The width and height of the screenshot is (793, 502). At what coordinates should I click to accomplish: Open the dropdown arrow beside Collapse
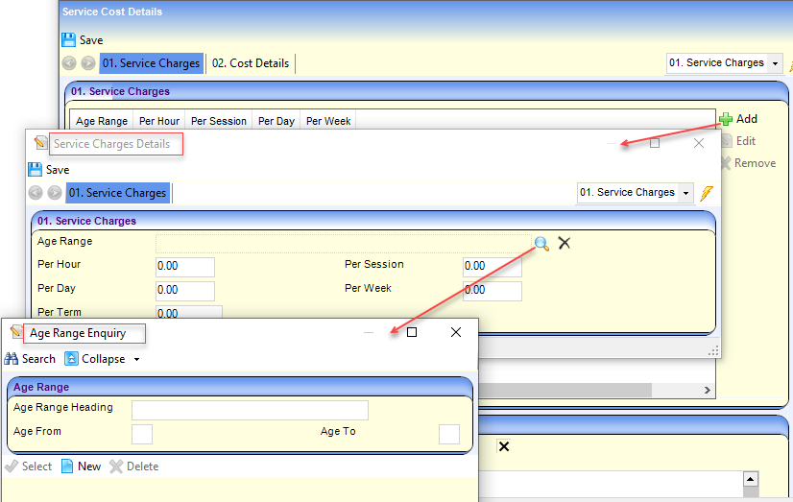pyautogui.click(x=137, y=360)
